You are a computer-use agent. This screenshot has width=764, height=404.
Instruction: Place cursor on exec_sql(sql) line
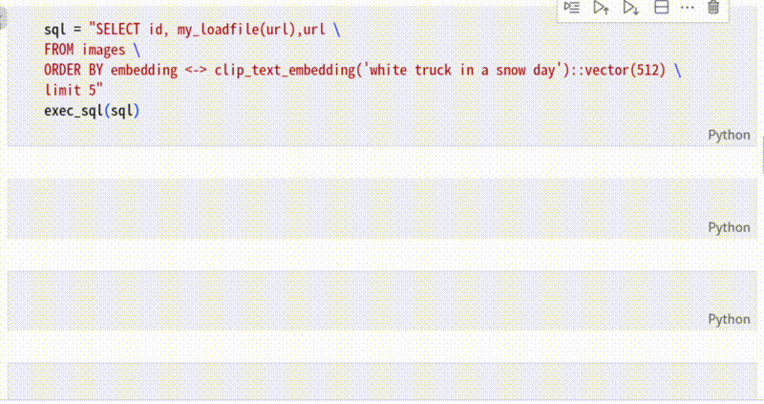92,111
